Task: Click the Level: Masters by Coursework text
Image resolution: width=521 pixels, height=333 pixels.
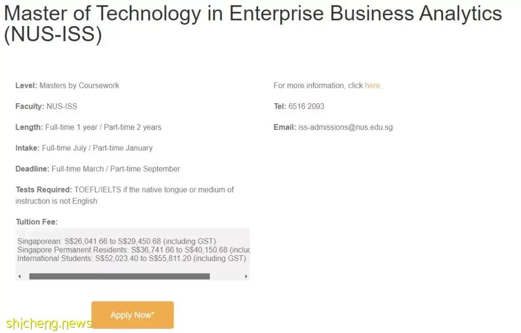Action: pos(67,85)
